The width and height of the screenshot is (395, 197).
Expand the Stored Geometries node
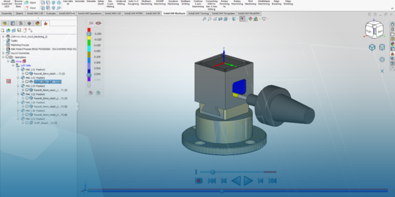[x=3, y=53]
